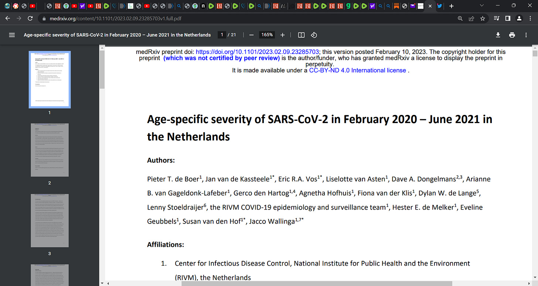Open the Chrome profile avatar
The width and height of the screenshot is (538, 286).
pos(519,18)
